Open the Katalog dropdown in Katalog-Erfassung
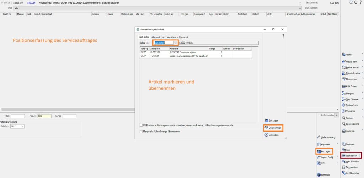364x178 pixels. coord(23,126)
